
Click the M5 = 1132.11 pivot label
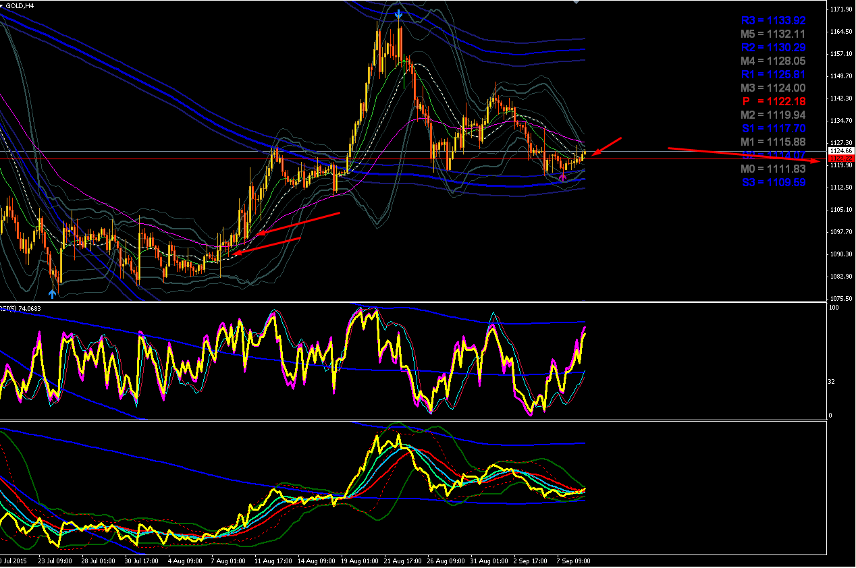(773, 34)
